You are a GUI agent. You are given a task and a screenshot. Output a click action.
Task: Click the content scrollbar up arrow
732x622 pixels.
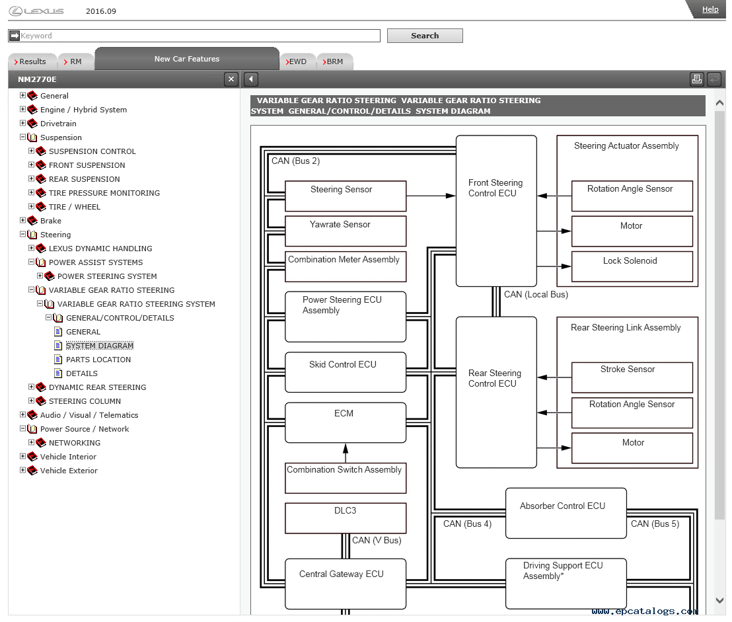pos(719,102)
